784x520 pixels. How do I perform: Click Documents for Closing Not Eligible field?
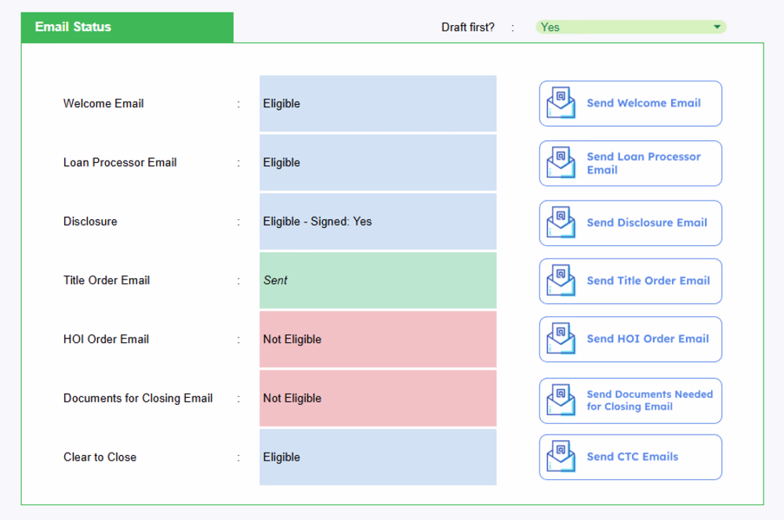pos(378,398)
